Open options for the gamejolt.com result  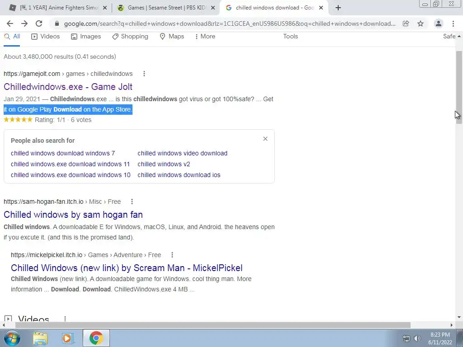point(144,74)
